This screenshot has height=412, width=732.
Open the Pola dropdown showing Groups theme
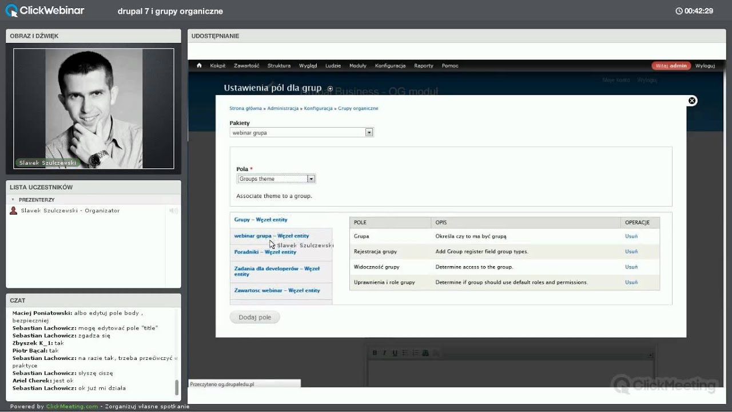276,179
